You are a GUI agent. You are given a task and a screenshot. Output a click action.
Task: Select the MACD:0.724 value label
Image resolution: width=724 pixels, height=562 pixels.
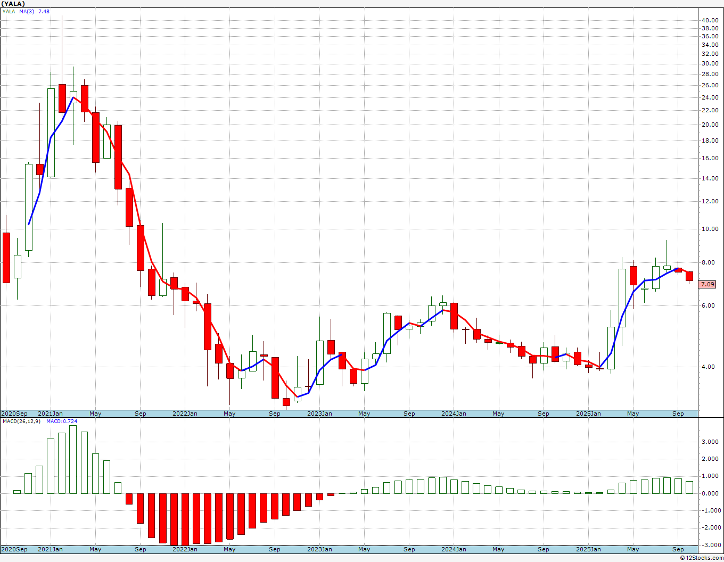tap(62, 421)
